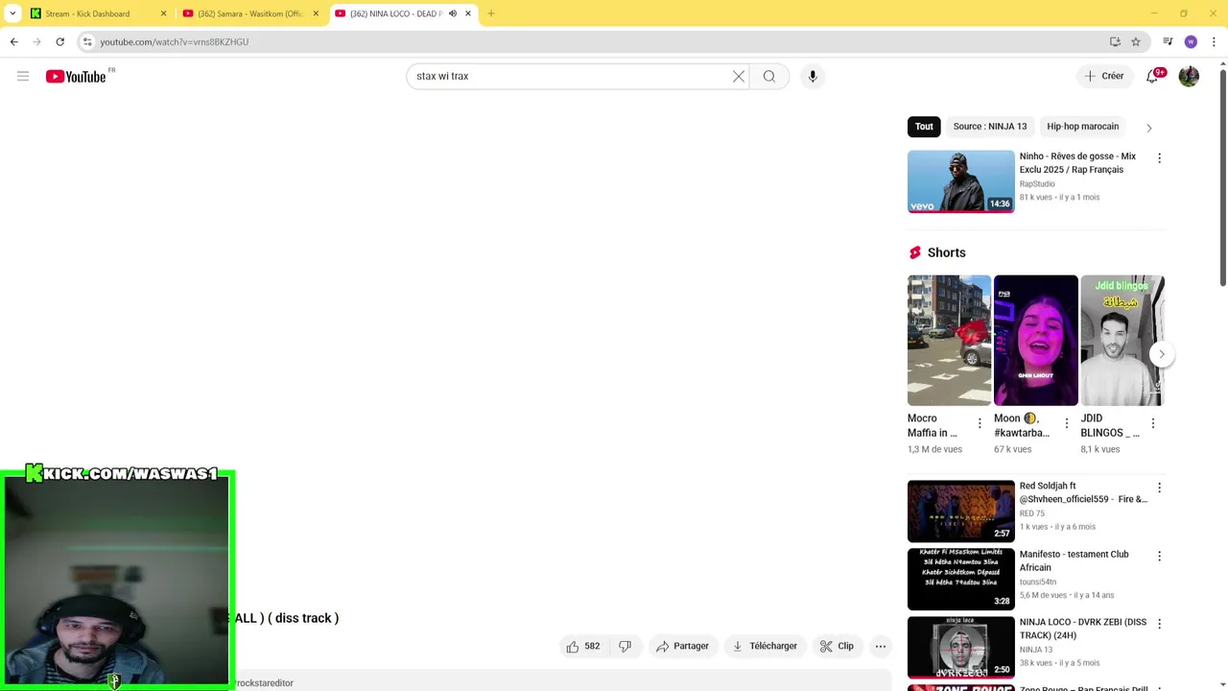Close the Samara - Wasitkom tab
Viewport: 1228px width, 691px height.
[316, 13]
